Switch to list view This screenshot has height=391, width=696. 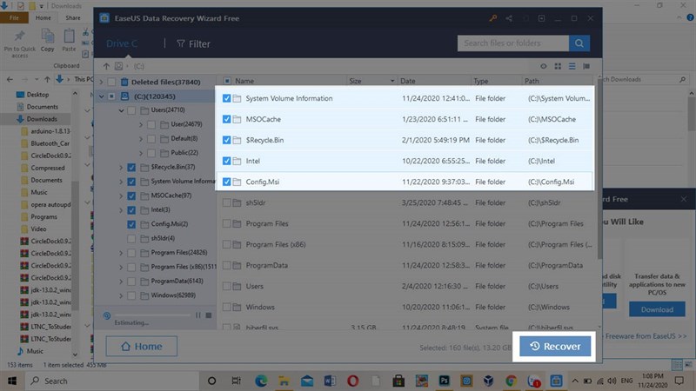pos(573,66)
